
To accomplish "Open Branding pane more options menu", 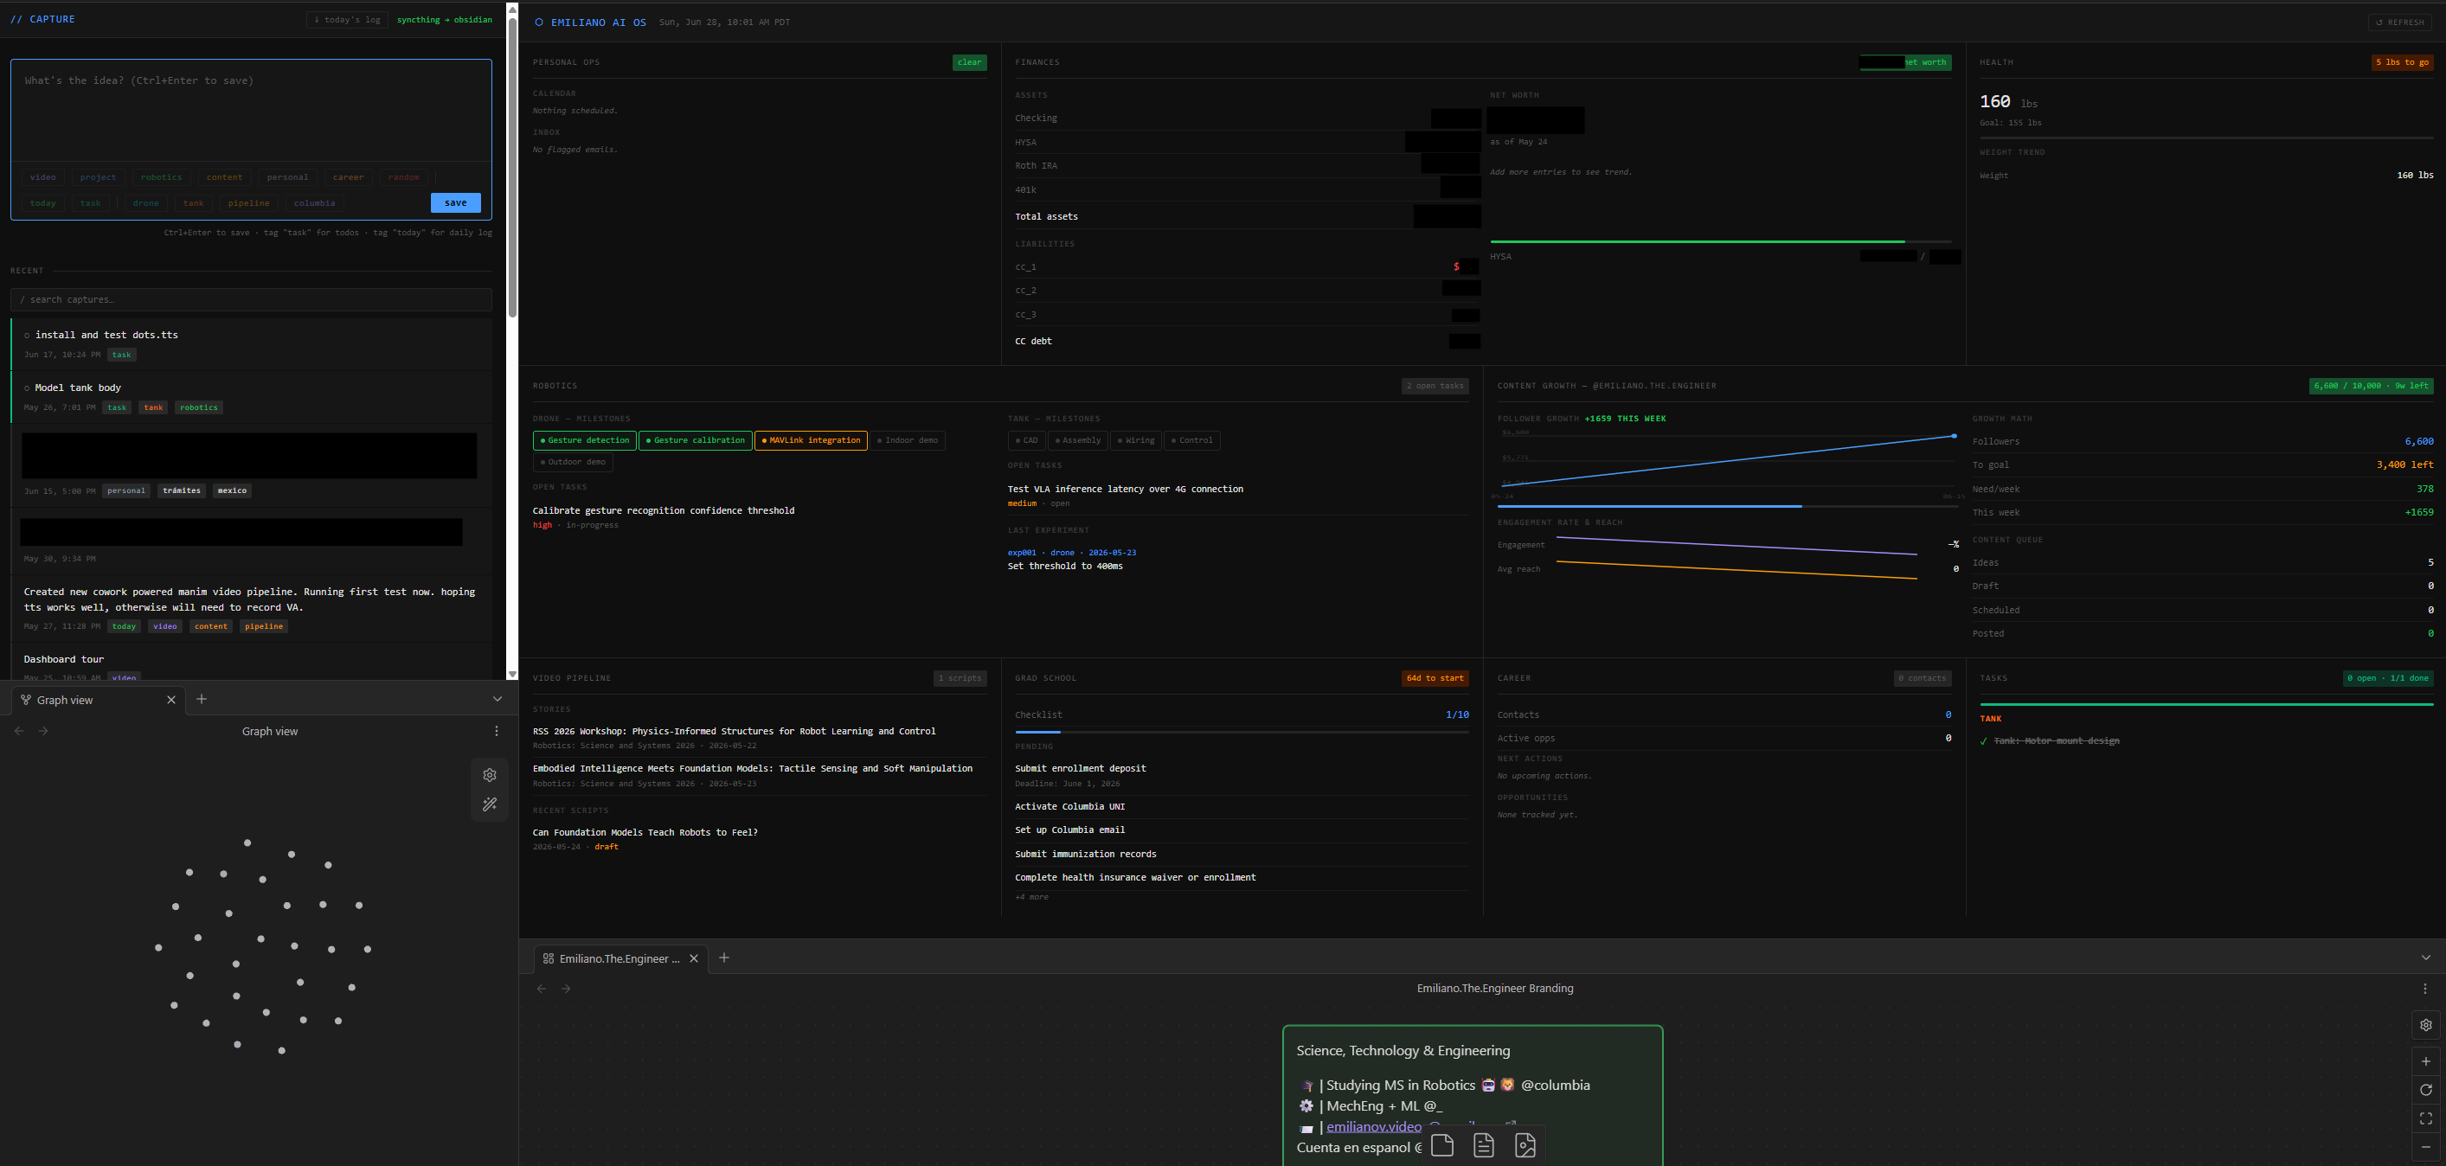I will (2426, 989).
